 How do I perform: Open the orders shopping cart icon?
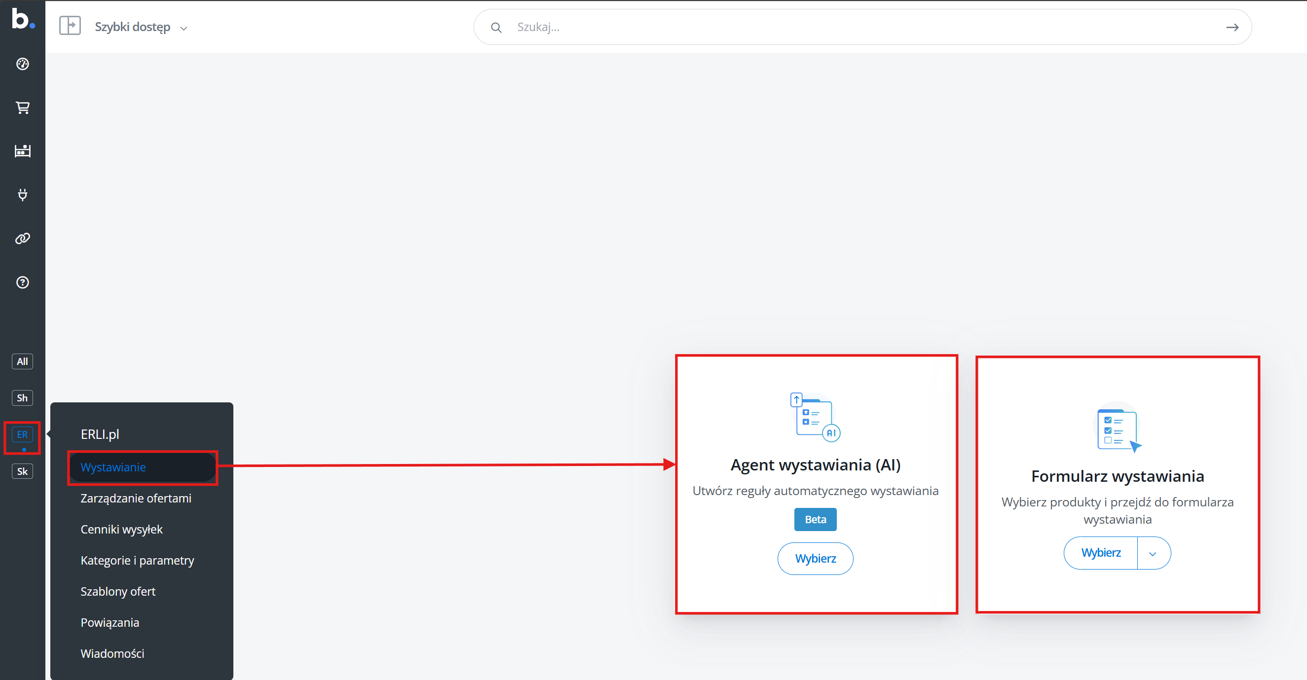pos(22,107)
